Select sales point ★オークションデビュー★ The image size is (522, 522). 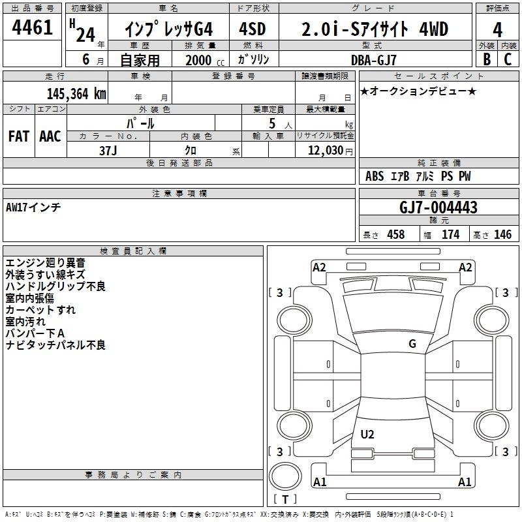pyautogui.click(x=418, y=91)
